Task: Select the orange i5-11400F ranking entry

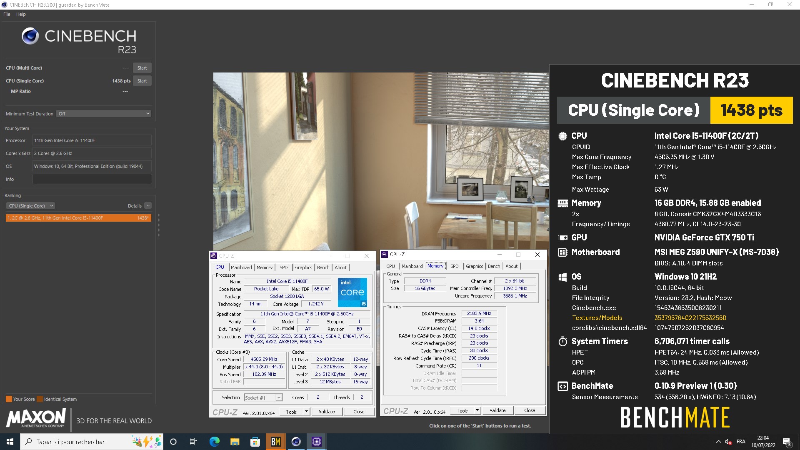Action: [78, 218]
